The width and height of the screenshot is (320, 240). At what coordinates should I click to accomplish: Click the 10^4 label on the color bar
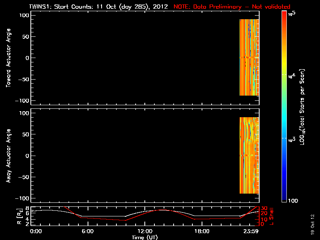point(292,76)
